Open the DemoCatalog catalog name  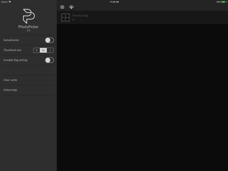pos(80,15)
